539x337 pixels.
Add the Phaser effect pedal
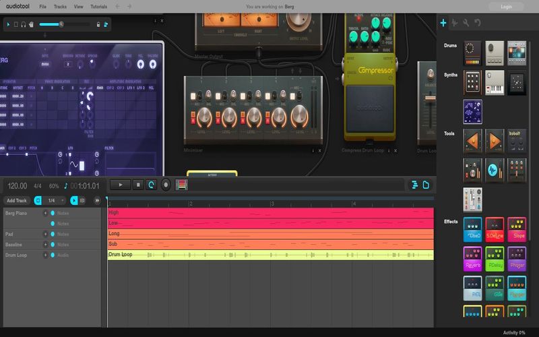517,259
